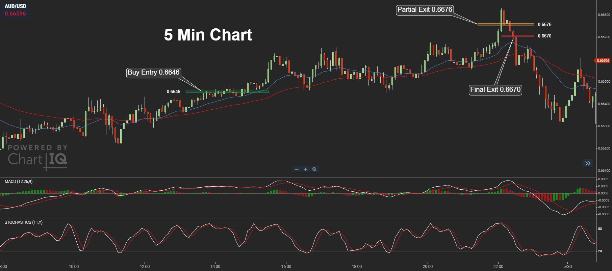Click the orange 0.6676 horizontal line

pyautogui.click(x=506, y=24)
